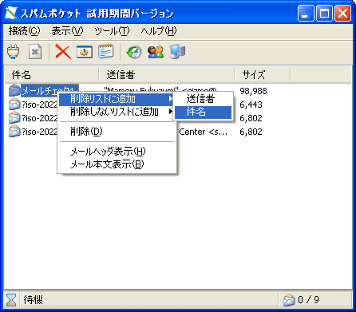This screenshot has height=312, width=356.
Task: Expand 削除リストに追加 submenu
Action: (116, 99)
